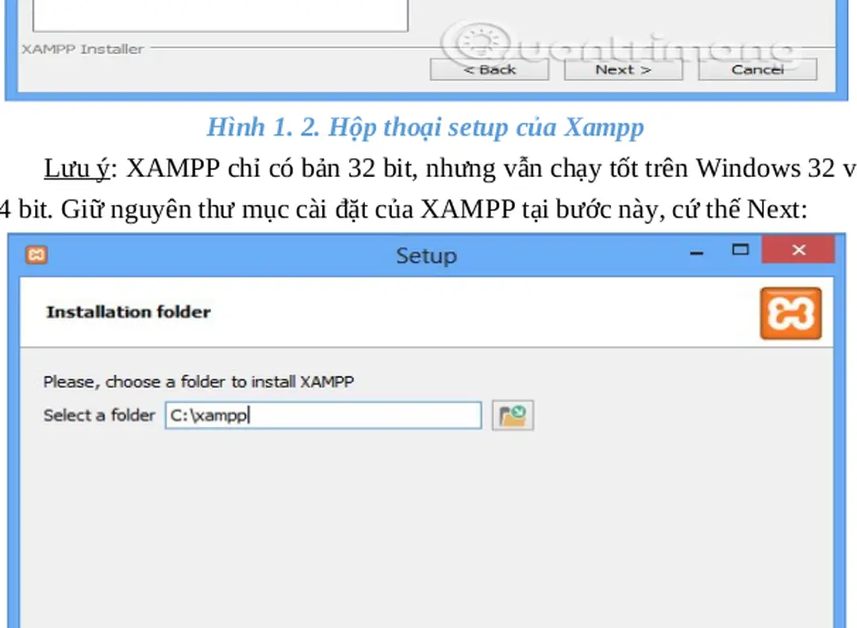857x628 pixels.
Task: Click the folder browse icon beside the path field
Action: click(512, 414)
